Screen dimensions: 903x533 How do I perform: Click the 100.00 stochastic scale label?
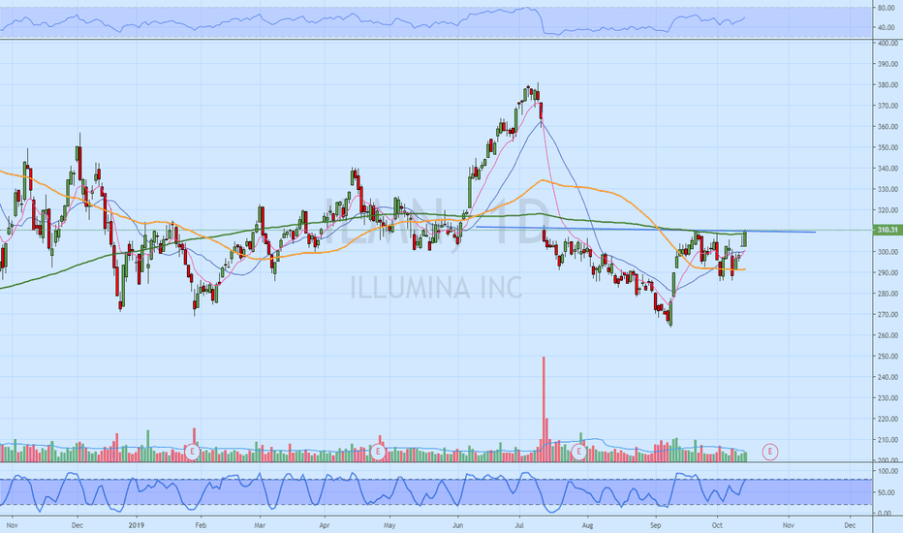[887, 471]
